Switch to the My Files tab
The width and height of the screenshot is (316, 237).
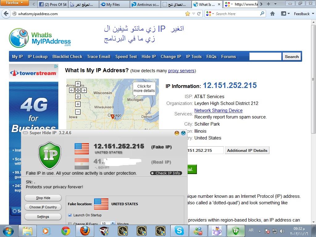click(x=114, y=4)
